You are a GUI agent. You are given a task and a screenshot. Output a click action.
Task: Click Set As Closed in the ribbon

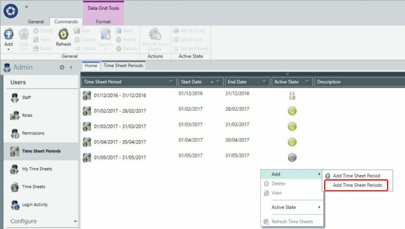coord(191,49)
